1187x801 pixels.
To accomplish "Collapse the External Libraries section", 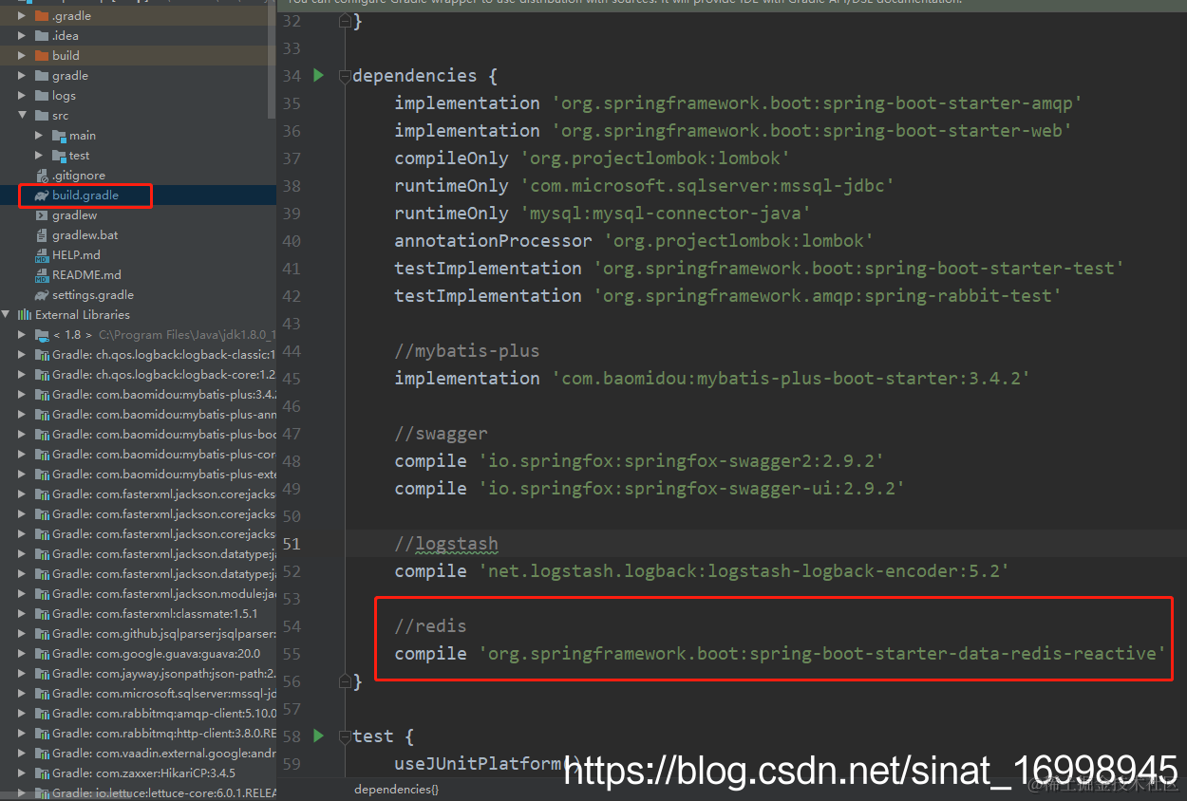I will tap(7, 314).
